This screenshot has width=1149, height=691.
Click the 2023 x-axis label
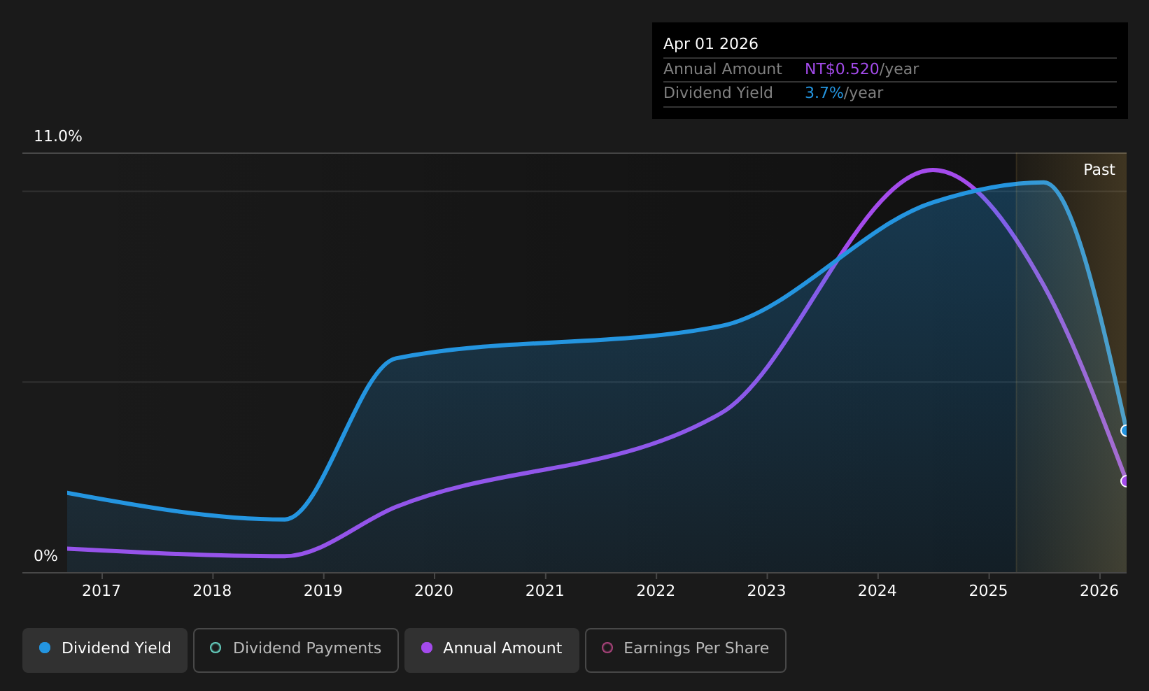767,591
